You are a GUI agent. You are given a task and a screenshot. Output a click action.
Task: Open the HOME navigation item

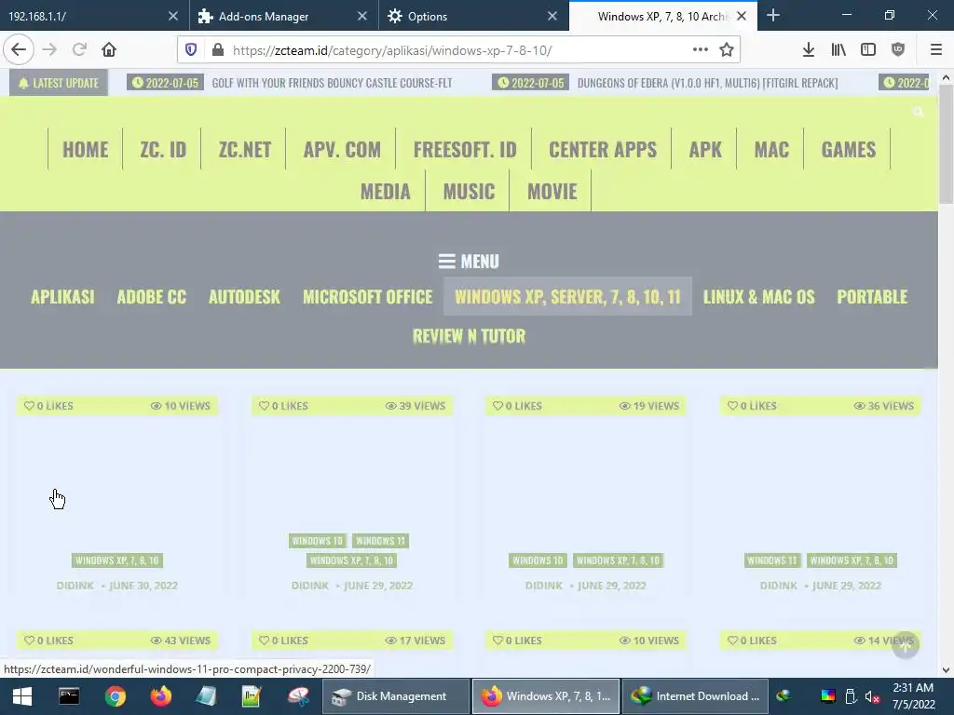coord(85,150)
